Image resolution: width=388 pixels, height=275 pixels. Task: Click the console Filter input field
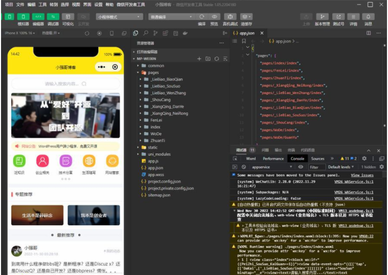point(315,167)
